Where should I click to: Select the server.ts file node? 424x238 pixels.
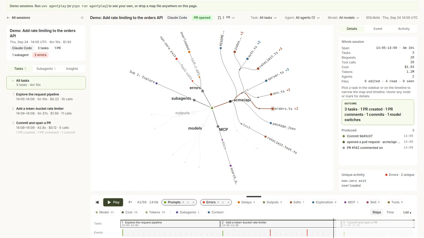[266, 81]
